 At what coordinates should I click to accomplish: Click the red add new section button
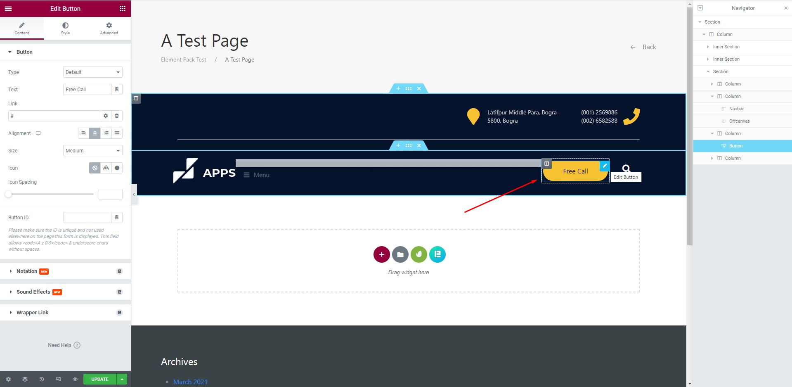[381, 254]
